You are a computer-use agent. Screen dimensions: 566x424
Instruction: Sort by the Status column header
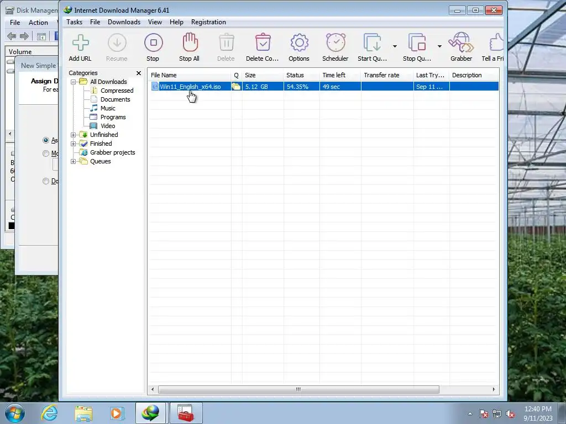pos(301,75)
